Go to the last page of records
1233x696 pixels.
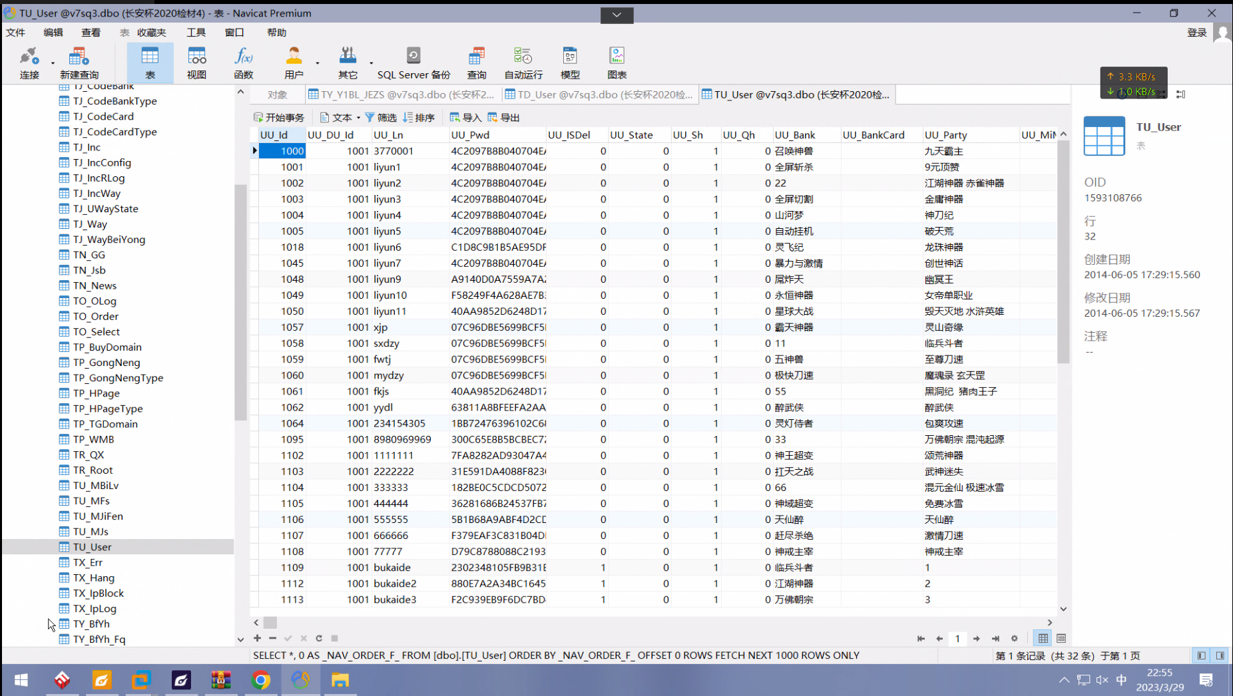[995, 639]
